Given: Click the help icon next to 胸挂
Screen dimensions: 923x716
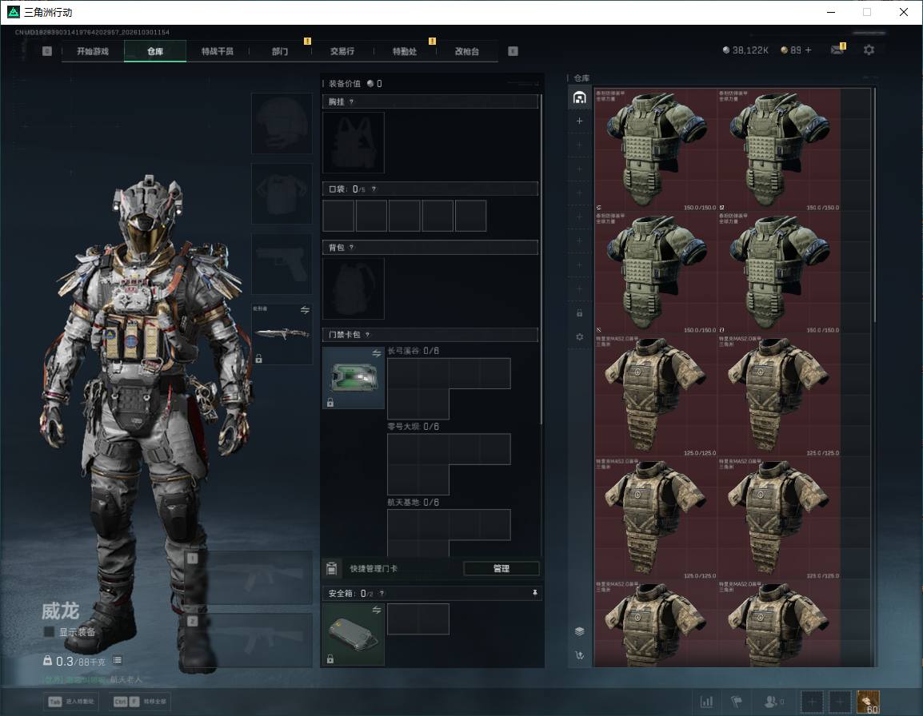Looking at the screenshot, I should coord(351,101).
